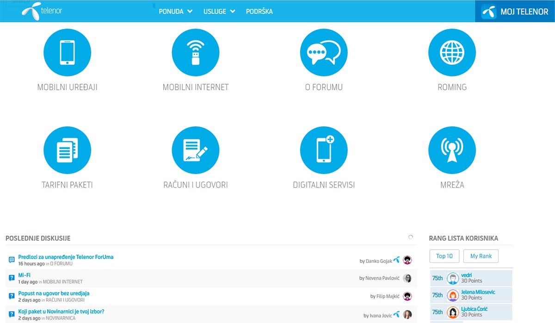This screenshot has width=555, height=323.
Task: Click the question icon beside Mi-Fi
Action: pos(12,278)
